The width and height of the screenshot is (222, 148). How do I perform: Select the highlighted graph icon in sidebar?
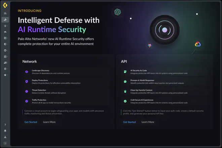(5, 20)
